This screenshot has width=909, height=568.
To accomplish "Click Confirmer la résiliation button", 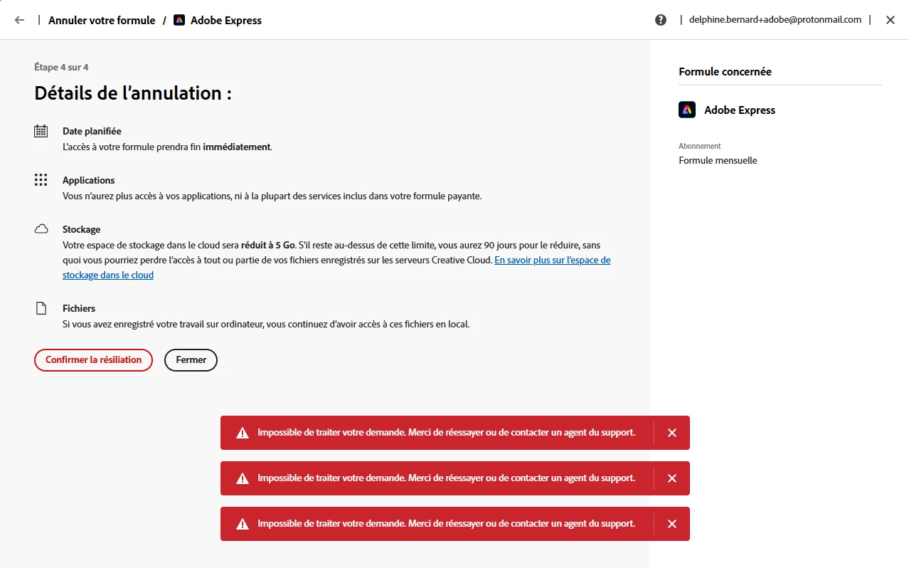I will coord(93,360).
